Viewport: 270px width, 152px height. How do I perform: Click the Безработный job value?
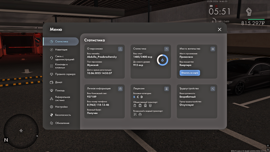pyautogui.click(x=187, y=97)
